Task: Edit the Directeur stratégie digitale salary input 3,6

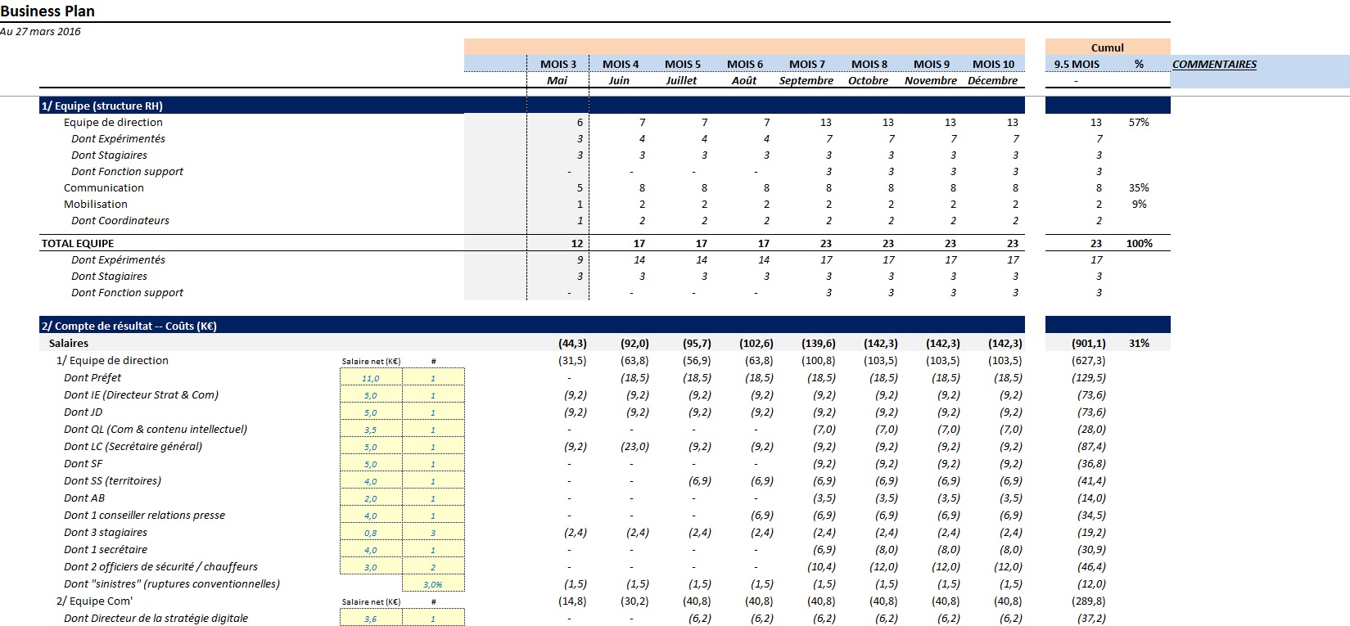Action: pos(371,619)
